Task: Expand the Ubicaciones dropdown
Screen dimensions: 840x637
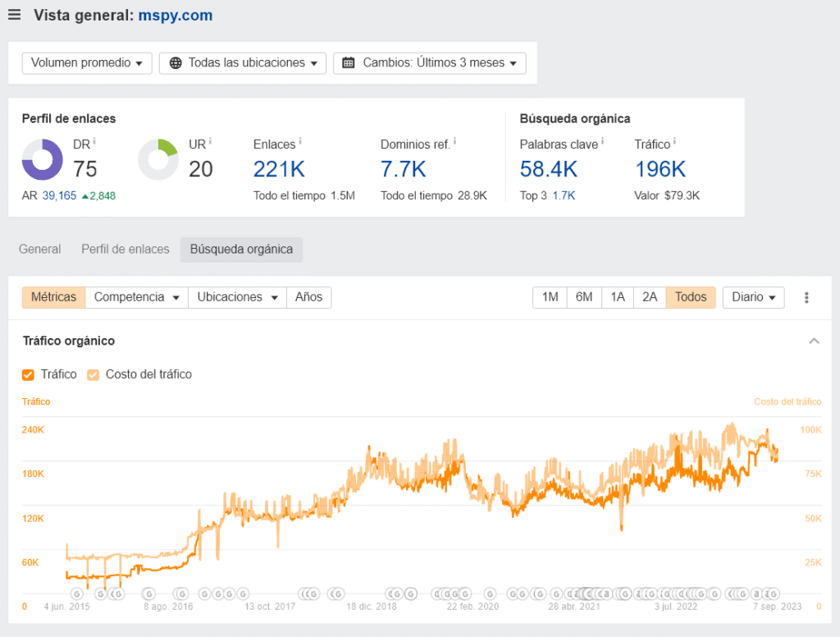Action: (x=237, y=298)
